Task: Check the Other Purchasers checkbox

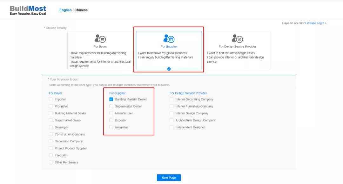Action: [x=51, y=162]
